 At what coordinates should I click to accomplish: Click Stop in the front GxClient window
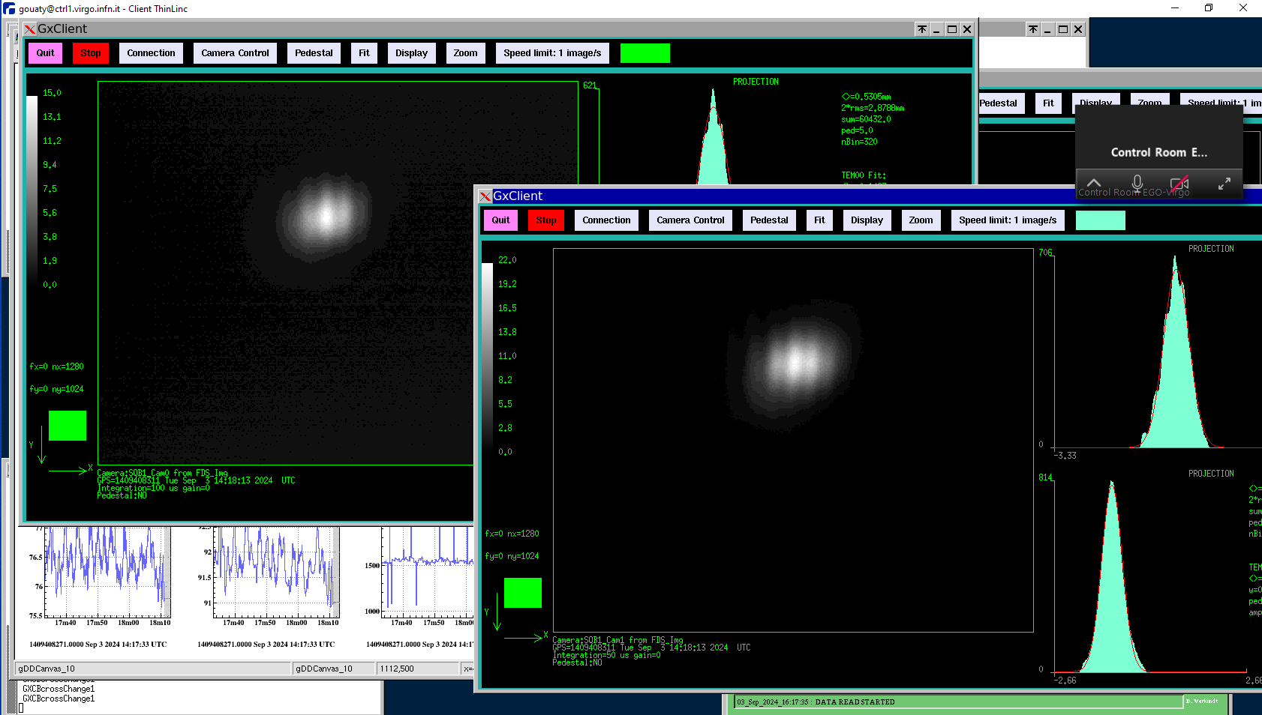546,220
